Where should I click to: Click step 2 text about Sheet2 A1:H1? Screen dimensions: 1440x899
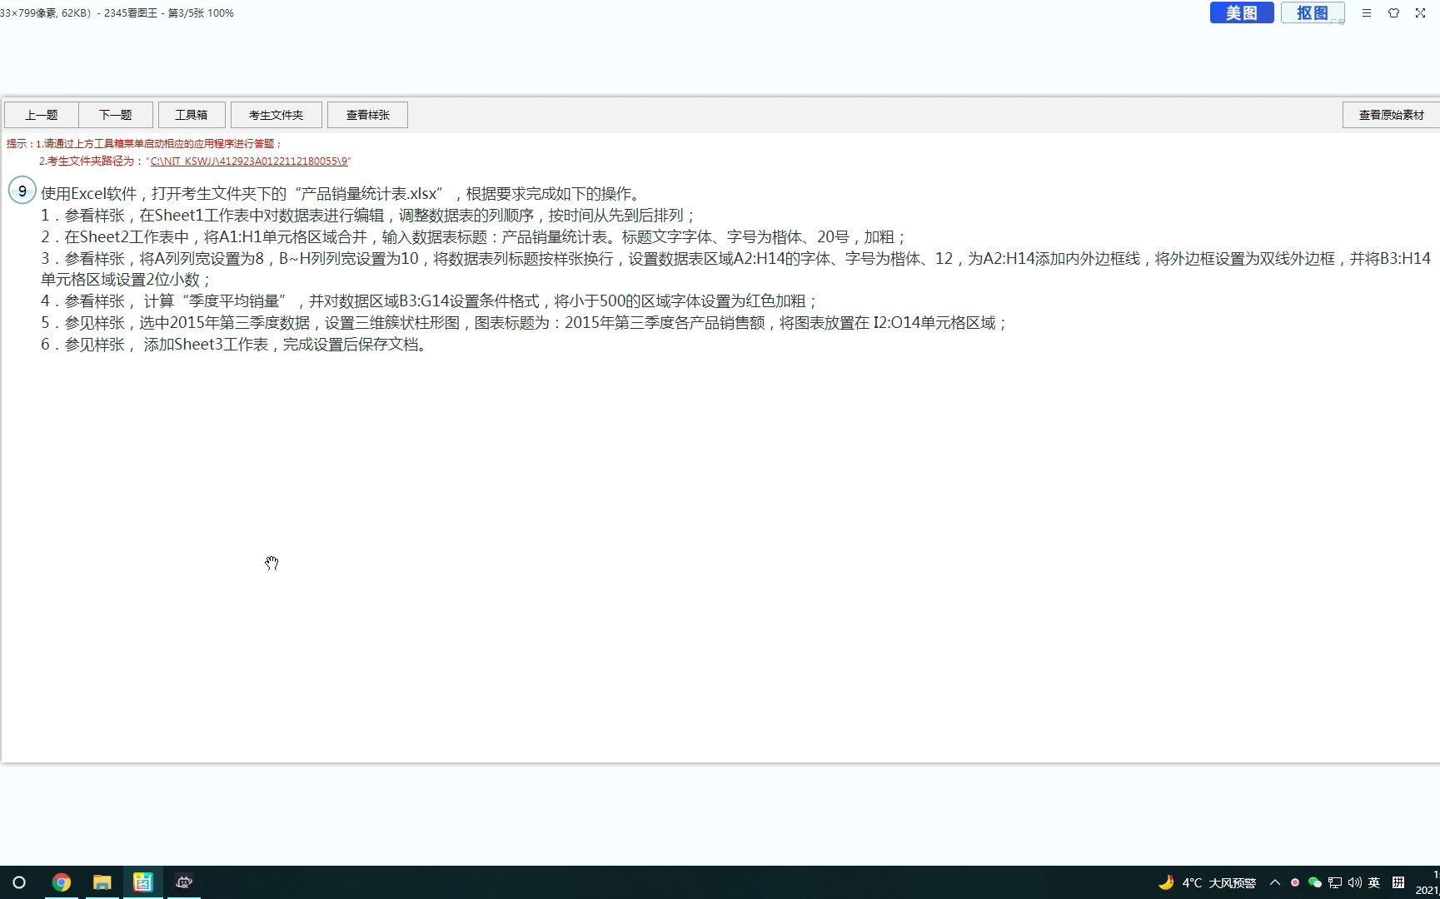473,237
